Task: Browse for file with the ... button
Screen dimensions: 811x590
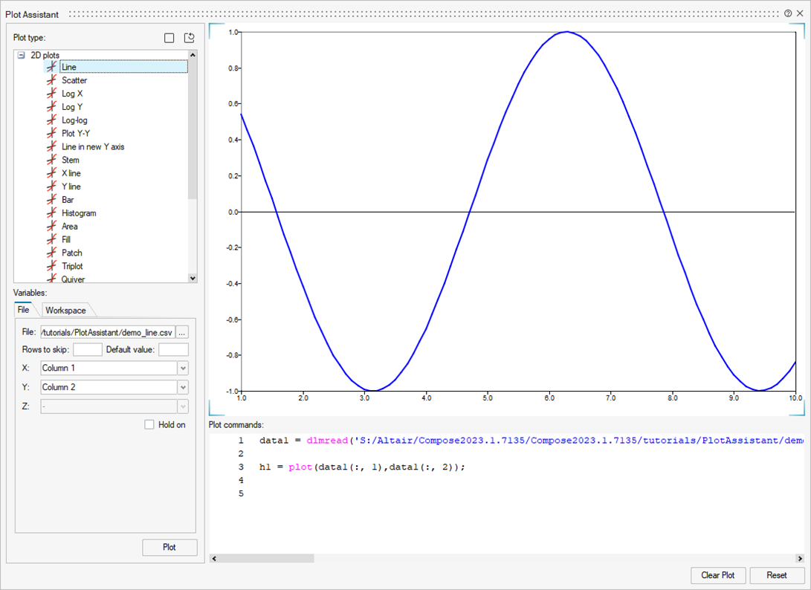Action: (183, 332)
